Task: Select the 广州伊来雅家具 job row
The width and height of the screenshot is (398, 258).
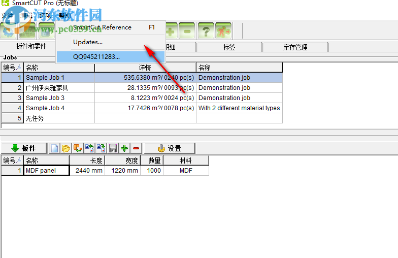Action: point(142,88)
